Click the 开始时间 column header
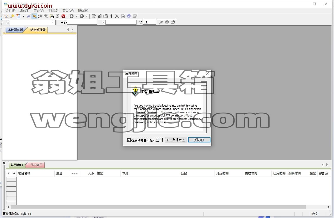This screenshot has height=218, width=334. (229, 173)
